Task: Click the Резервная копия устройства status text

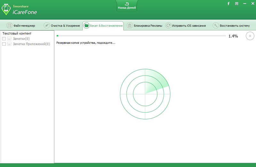Action: coord(86,43)
